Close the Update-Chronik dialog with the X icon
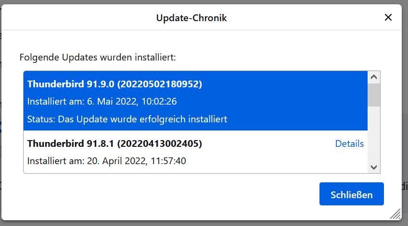The height and width of the screenshot is (226, 408). 388,17
